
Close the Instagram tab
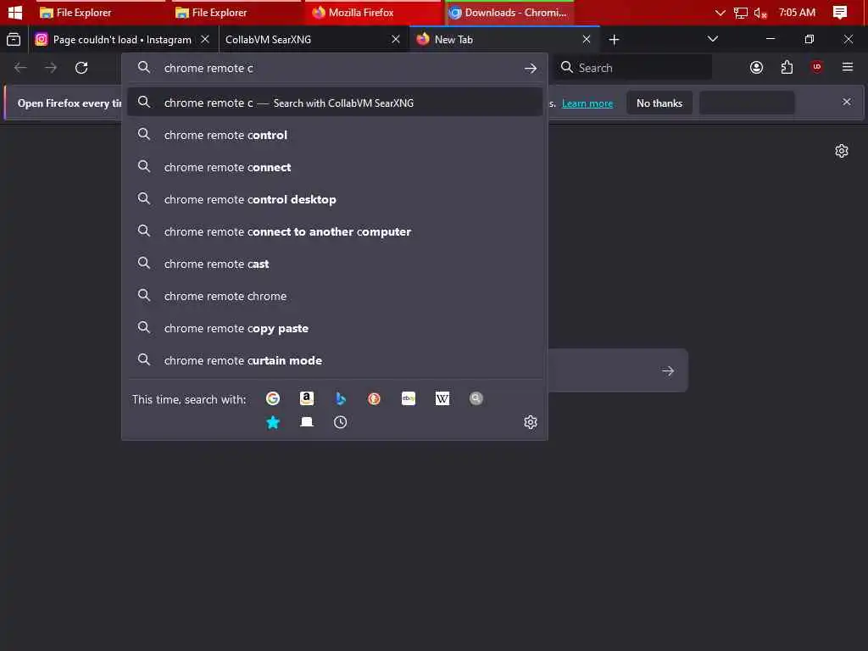[x=205, y=39]
